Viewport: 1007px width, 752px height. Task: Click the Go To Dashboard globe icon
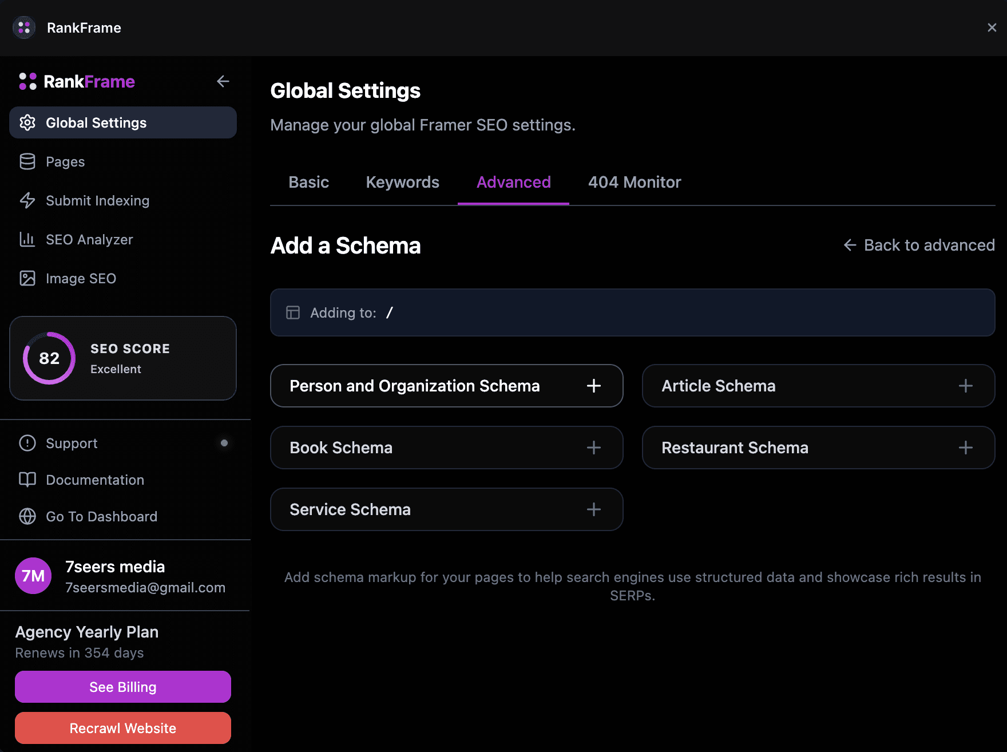coord(27,516)
